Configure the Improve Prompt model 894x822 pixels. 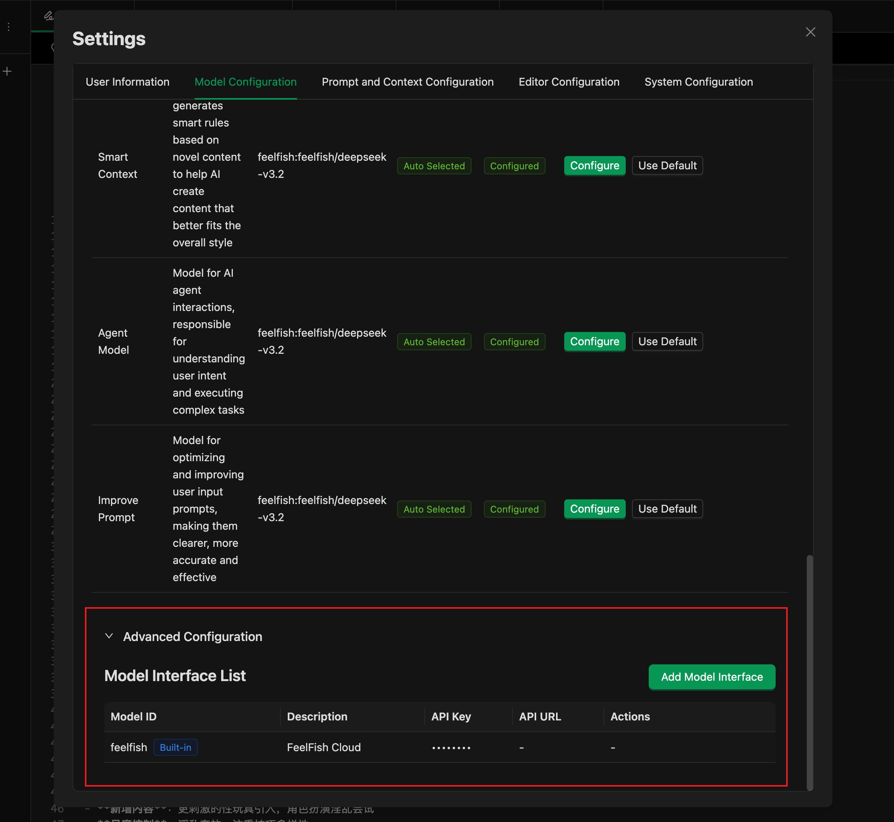pyautogui.click(x=595, y=509)
